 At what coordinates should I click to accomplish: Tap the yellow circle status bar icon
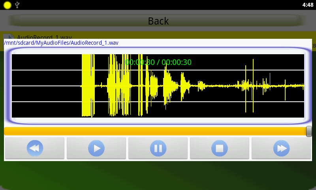tap(8, 5)
